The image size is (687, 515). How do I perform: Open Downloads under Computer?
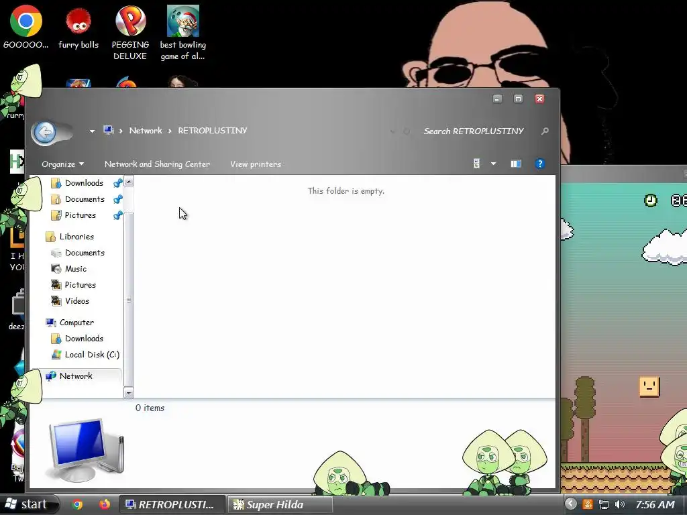point(78,339)
